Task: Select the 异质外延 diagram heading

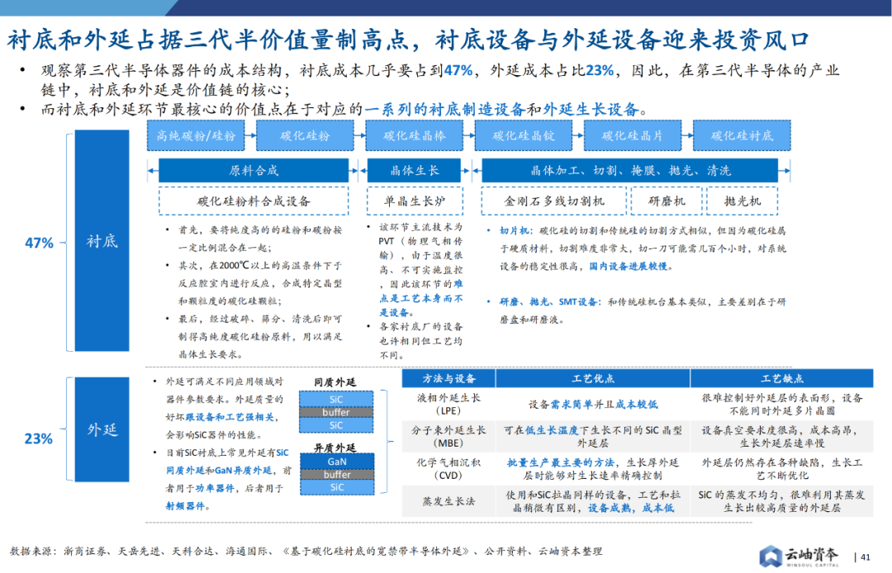Action: (335, 448)
